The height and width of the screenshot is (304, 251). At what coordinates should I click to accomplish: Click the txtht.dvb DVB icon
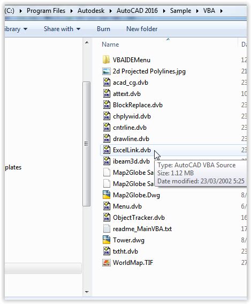(107, 251)
